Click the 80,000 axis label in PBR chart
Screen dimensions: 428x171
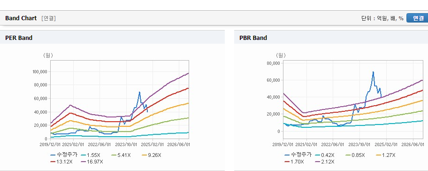coord(274,63)
